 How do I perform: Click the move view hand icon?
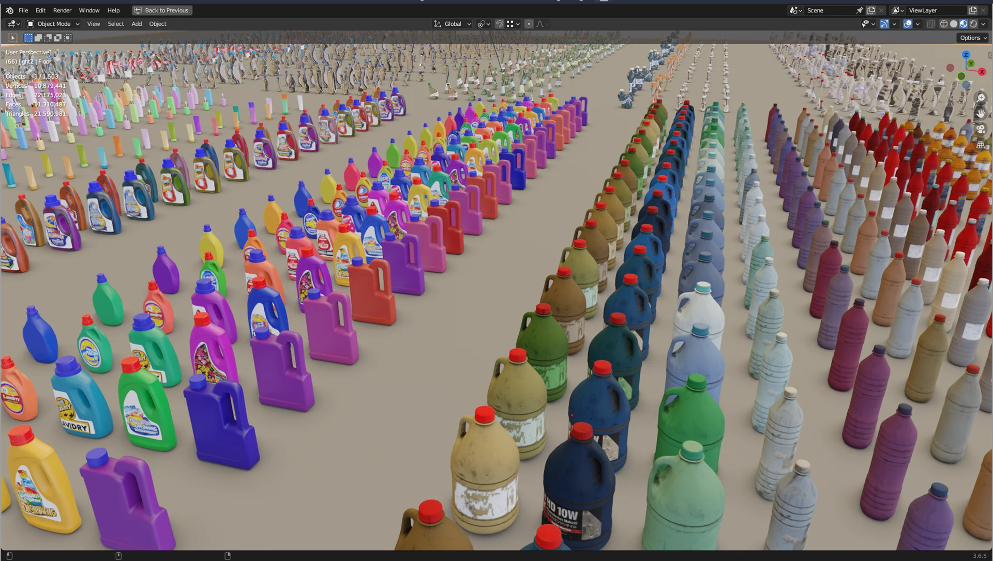coord(981,114)
